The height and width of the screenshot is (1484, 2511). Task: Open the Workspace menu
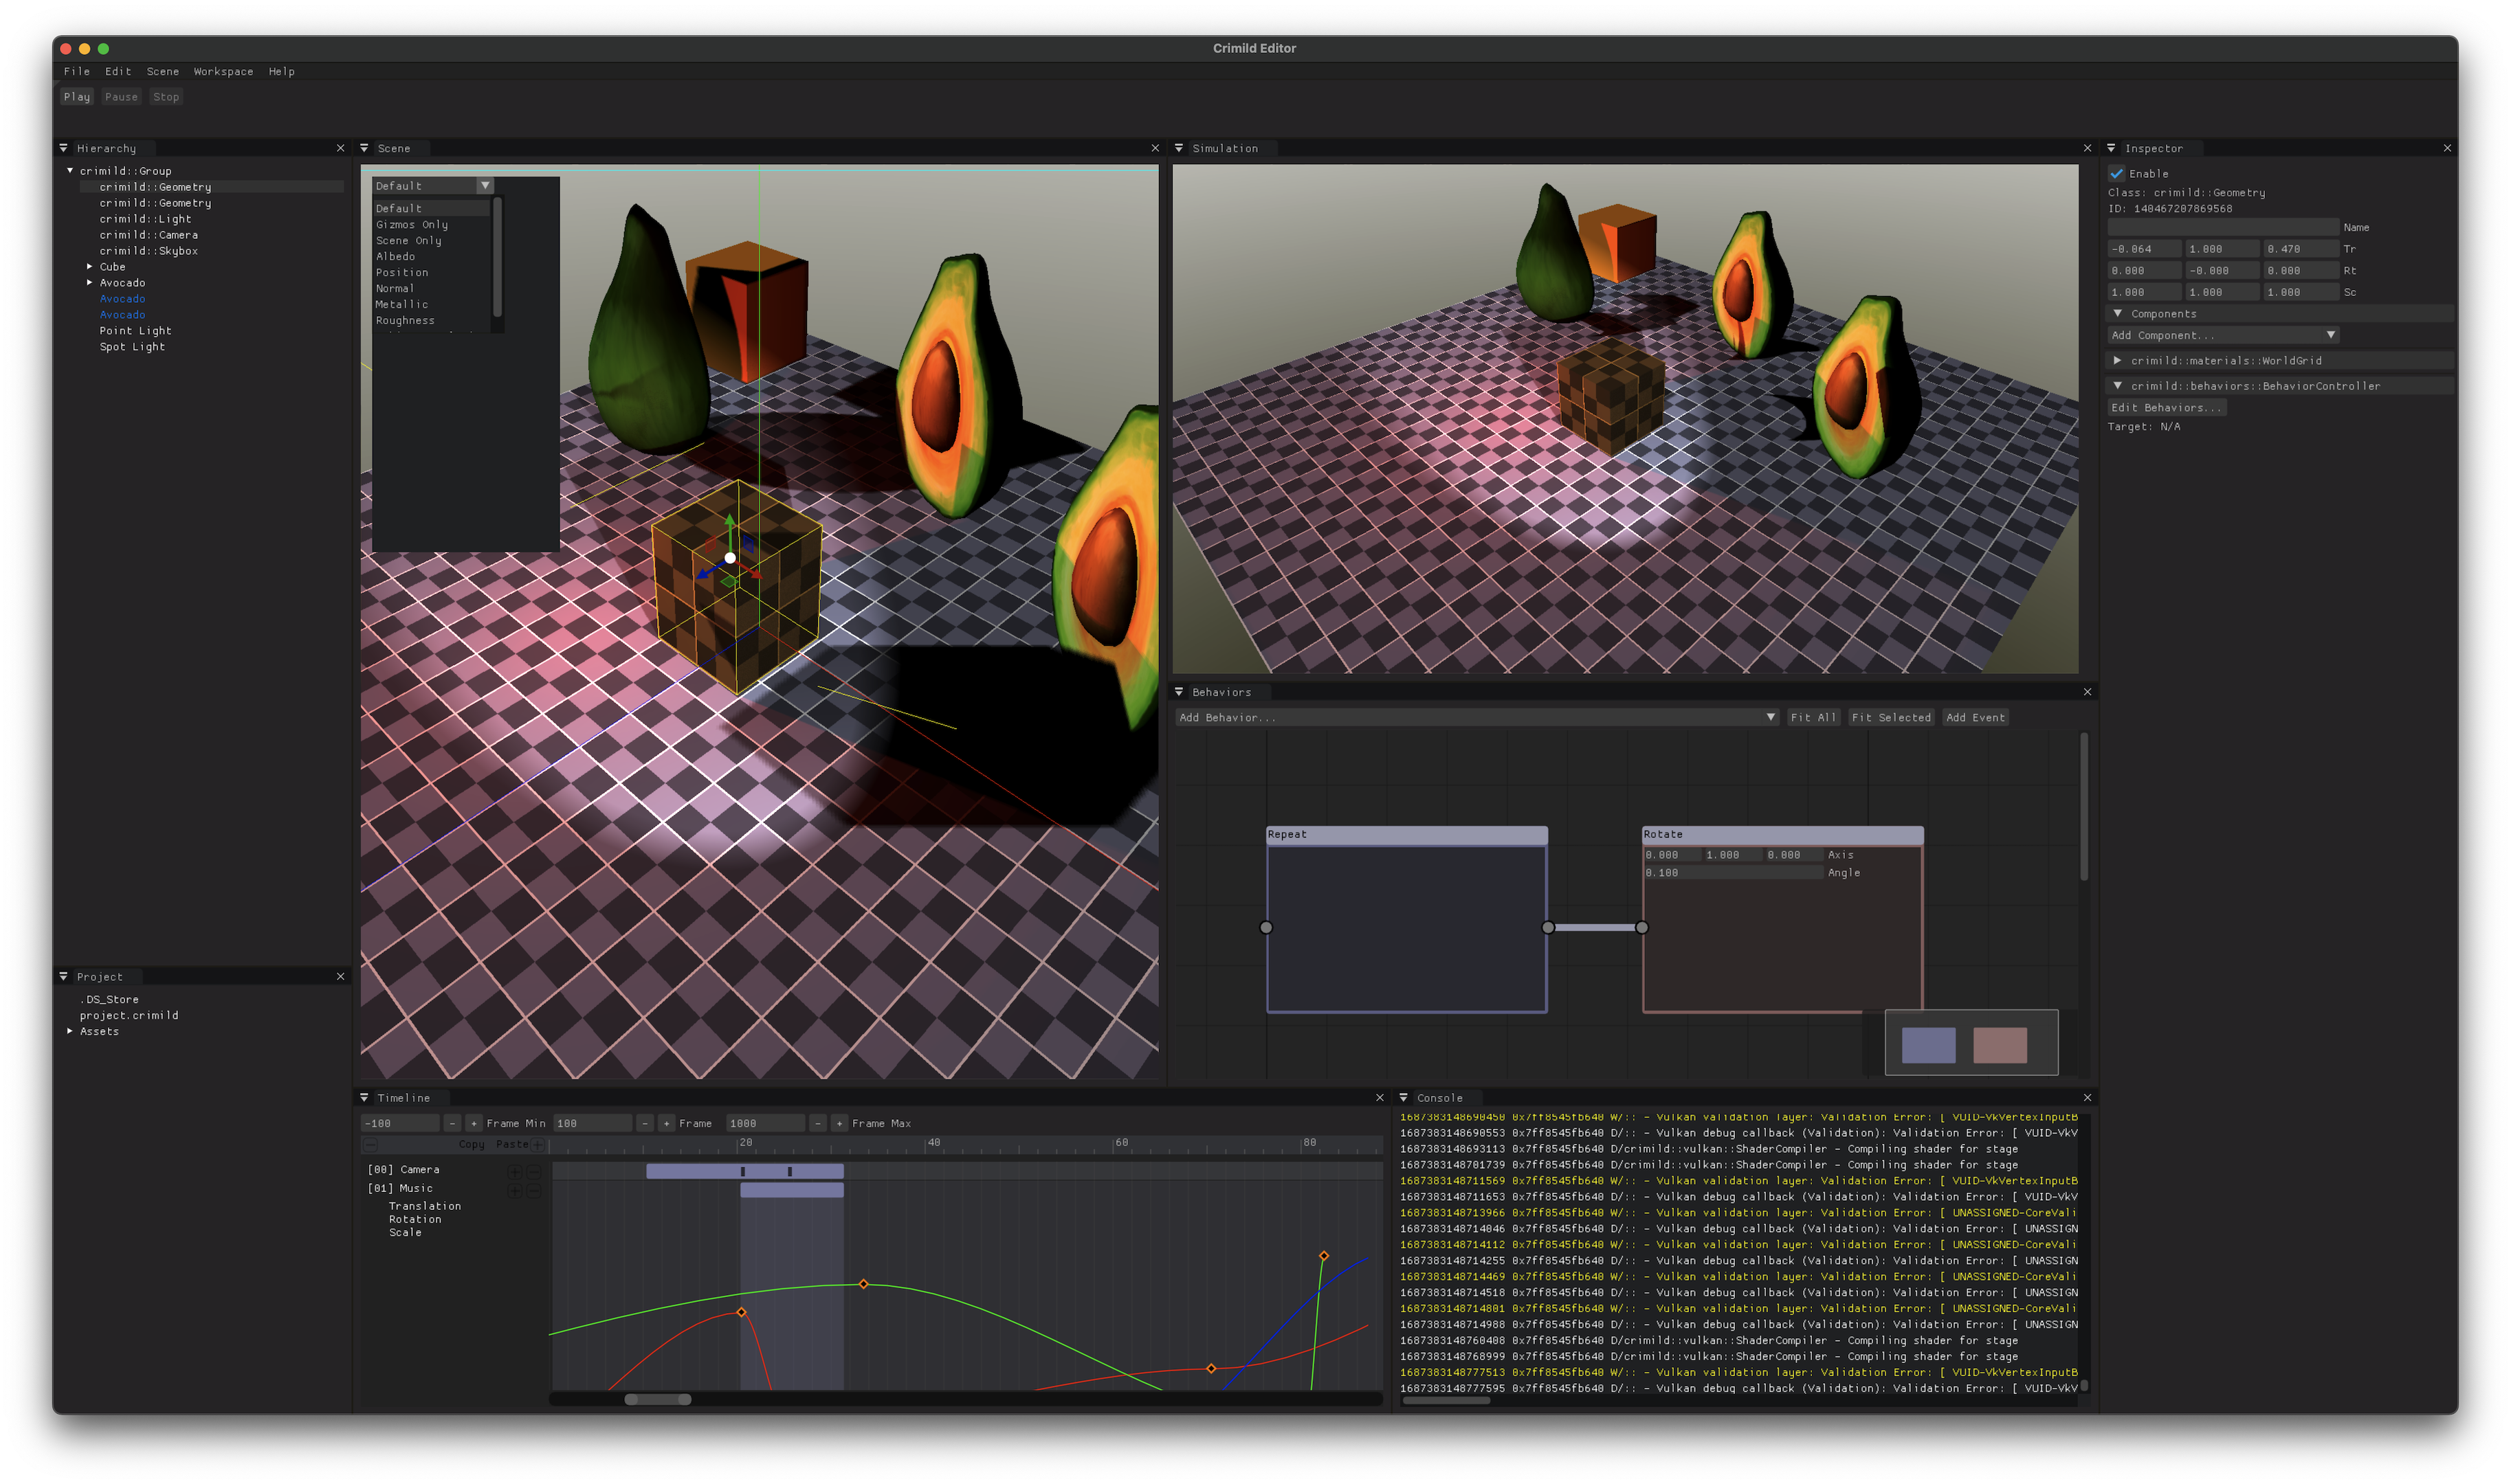point(223,72)
